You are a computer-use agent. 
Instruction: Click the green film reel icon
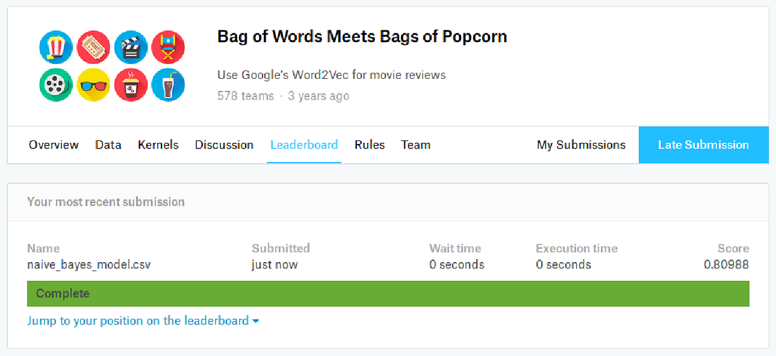[56, 85]
